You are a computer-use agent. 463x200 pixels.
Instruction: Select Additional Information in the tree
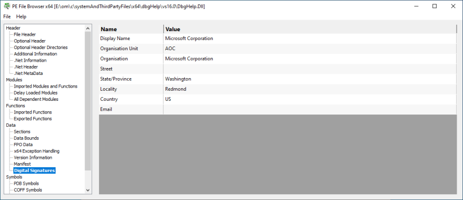[35, 54]
